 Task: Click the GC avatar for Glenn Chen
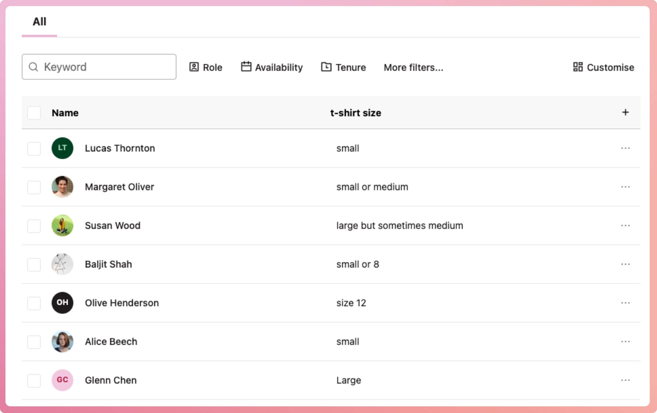tap(62, 380)
